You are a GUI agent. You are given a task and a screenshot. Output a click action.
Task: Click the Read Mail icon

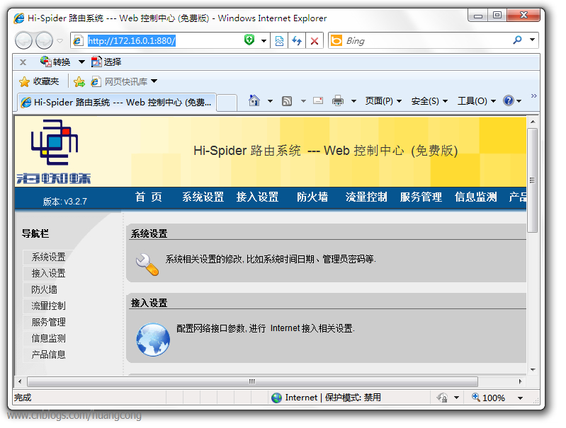[x=318, y=100]
